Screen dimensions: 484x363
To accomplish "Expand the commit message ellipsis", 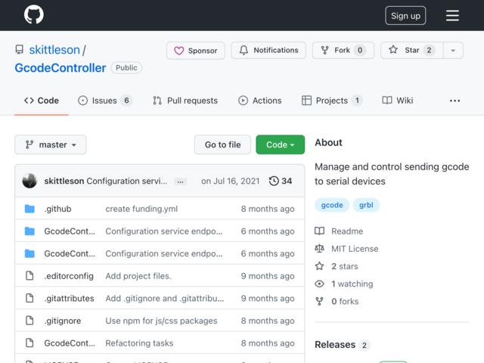I will tap(180, 181).
